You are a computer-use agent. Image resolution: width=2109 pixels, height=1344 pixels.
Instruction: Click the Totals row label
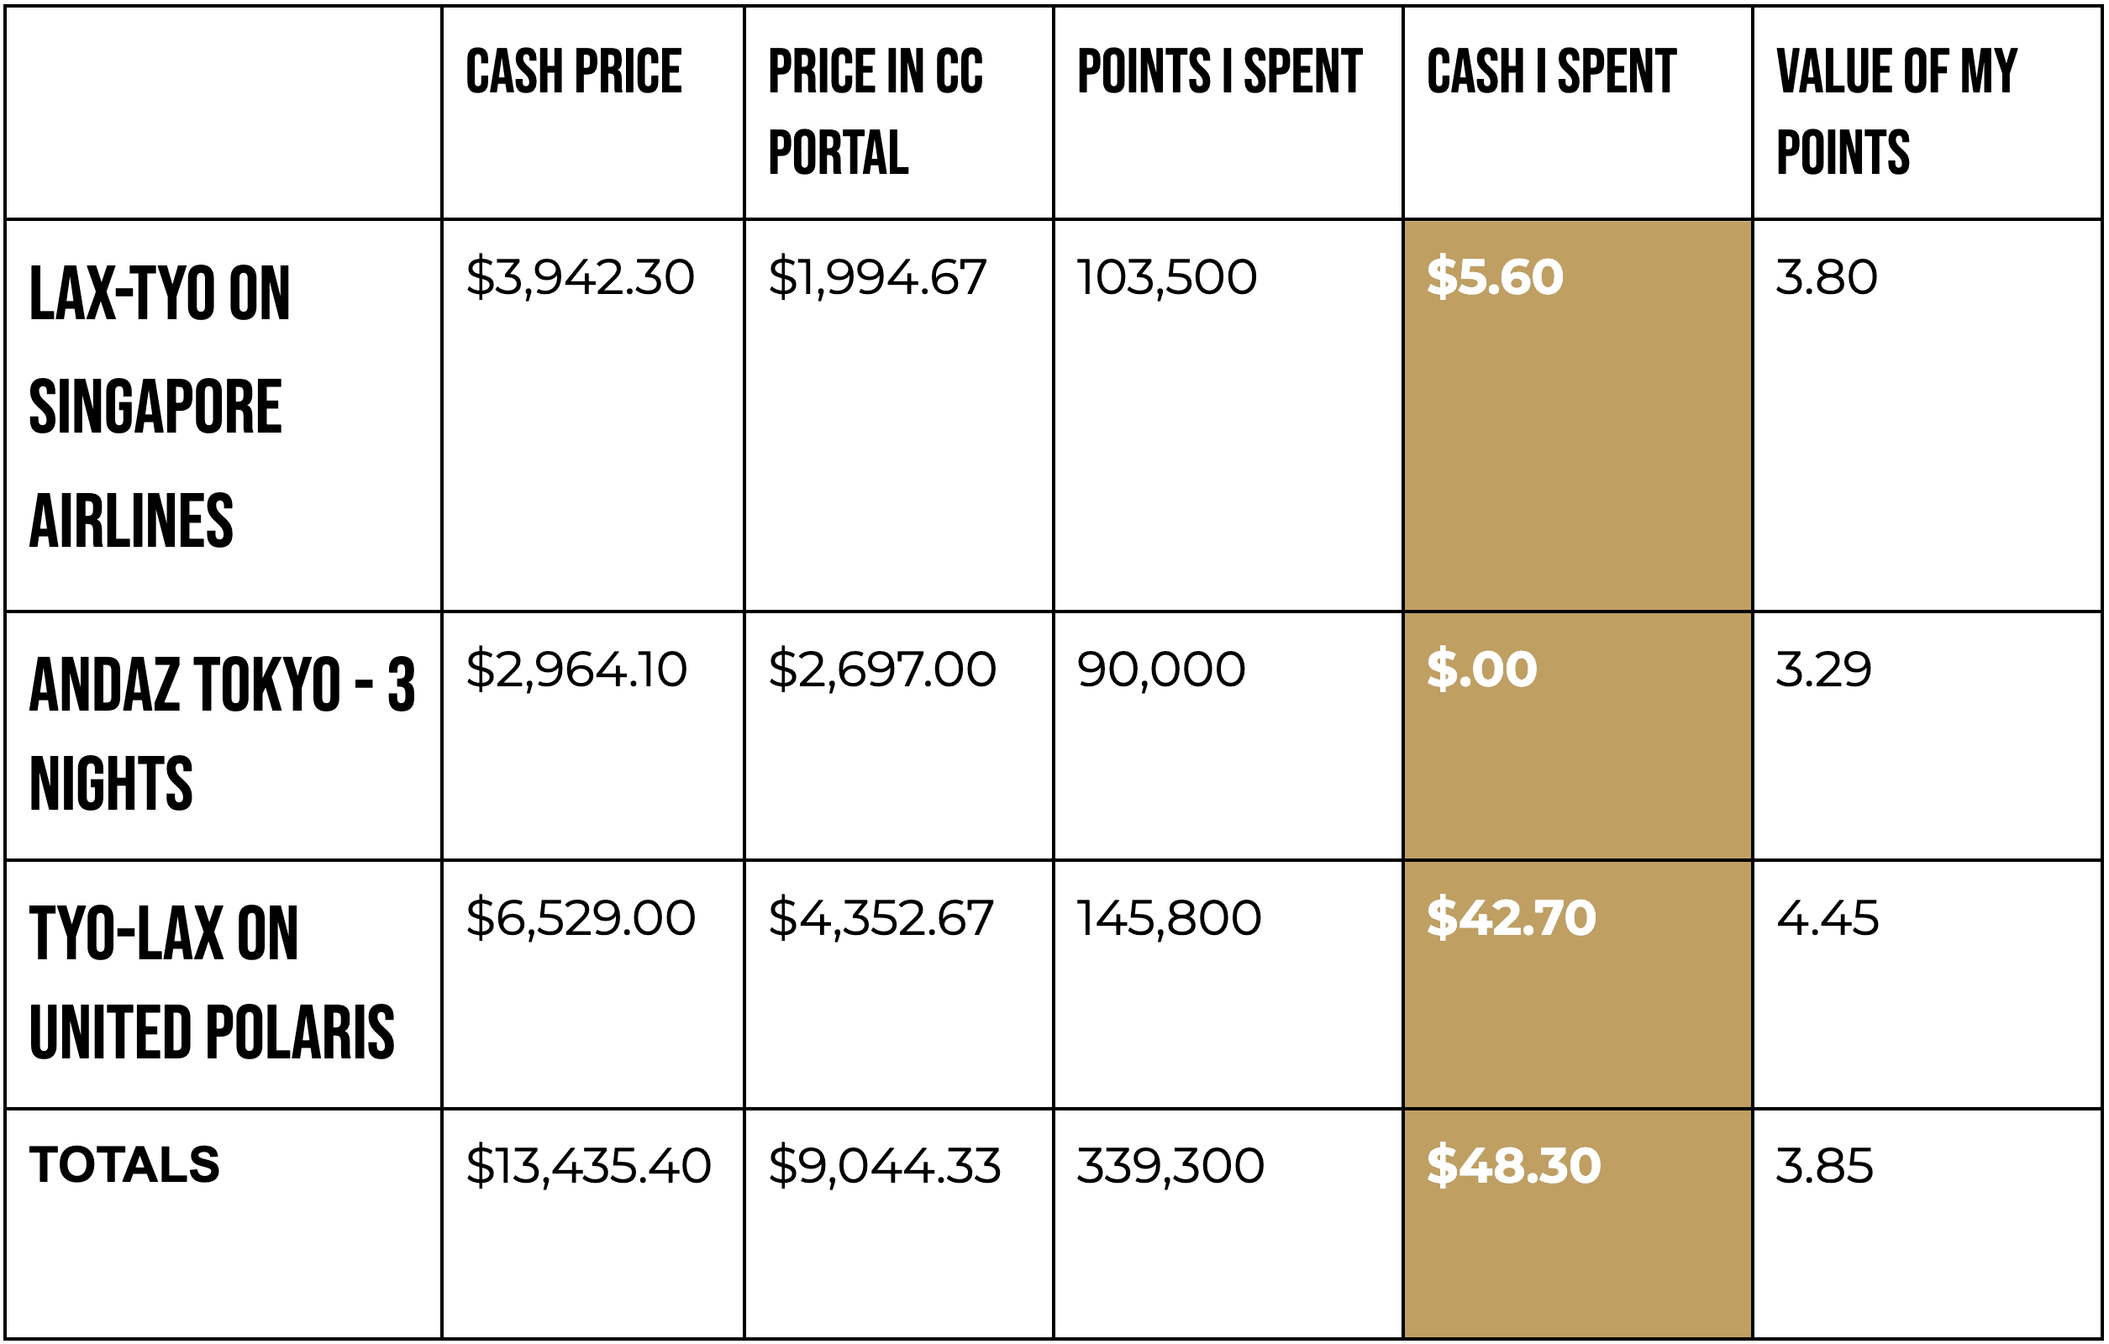[x=124, y=1165]
